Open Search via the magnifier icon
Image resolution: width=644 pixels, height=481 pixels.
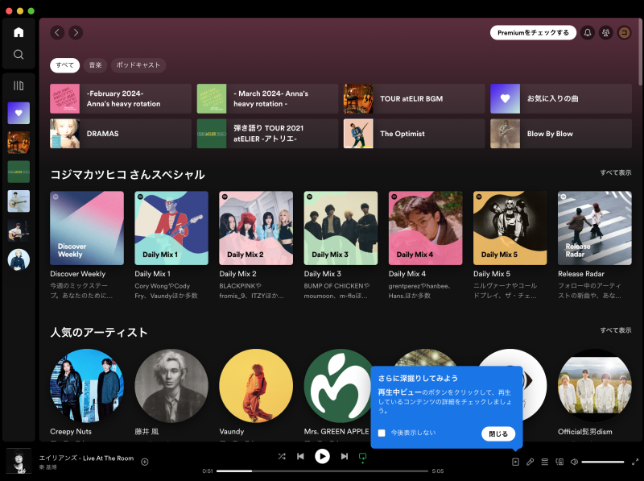pos(19,54)
